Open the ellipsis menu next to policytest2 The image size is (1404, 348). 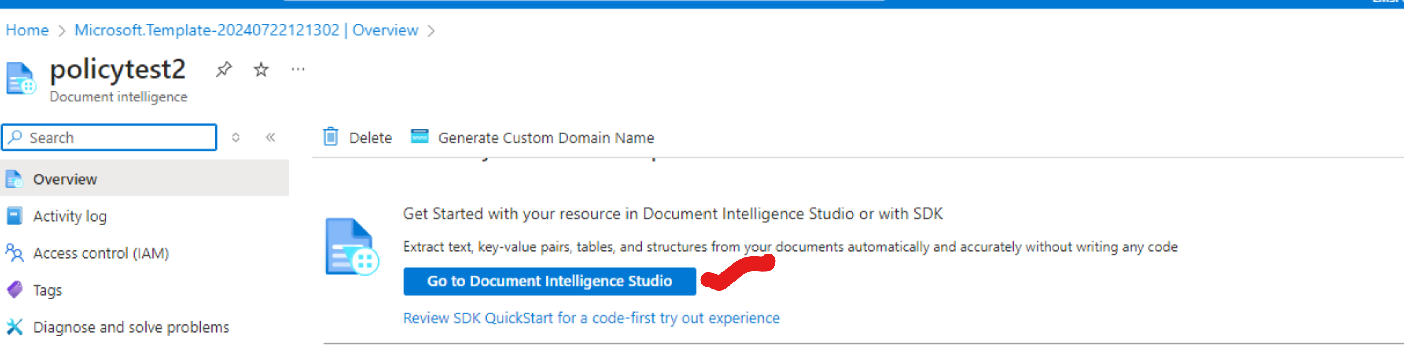(x=297, y=69)
